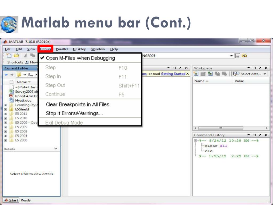This screenshot has width=273, height=205.
Task: Choose Stop if Errors/Warnings menu entry
Action: tap(89, 113)
